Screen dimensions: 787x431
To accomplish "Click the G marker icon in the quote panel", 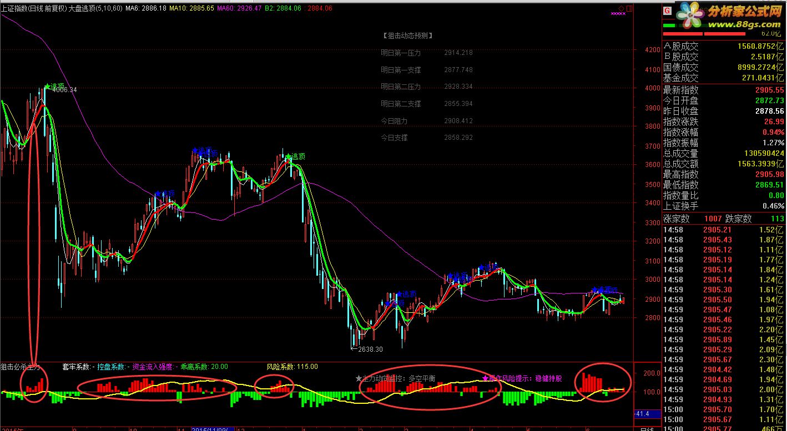I will coord(667,11).
